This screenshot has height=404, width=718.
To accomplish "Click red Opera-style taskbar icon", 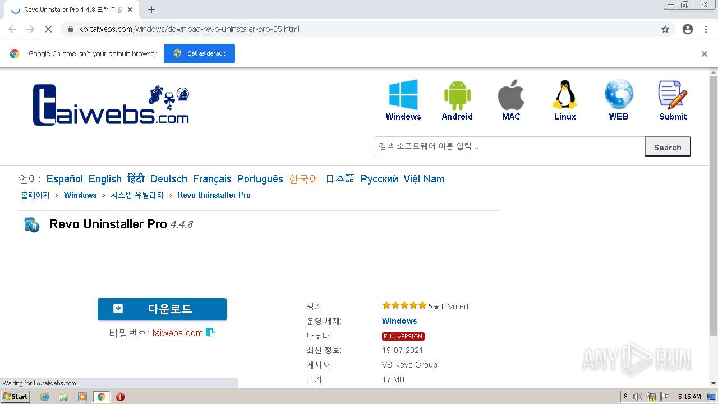I will coord(120,397).
